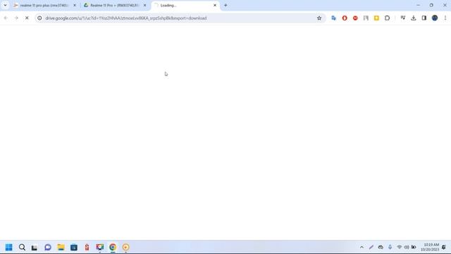The image size is (451, 254).
Task: Open the media control button
Action: tap(402, 18)
